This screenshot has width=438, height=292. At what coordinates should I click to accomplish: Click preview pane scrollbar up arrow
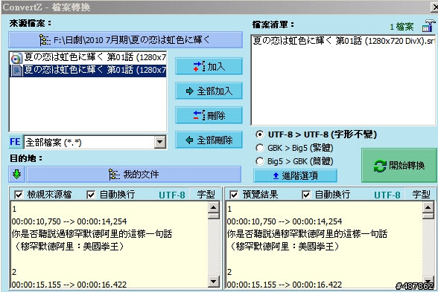(428, 207)
